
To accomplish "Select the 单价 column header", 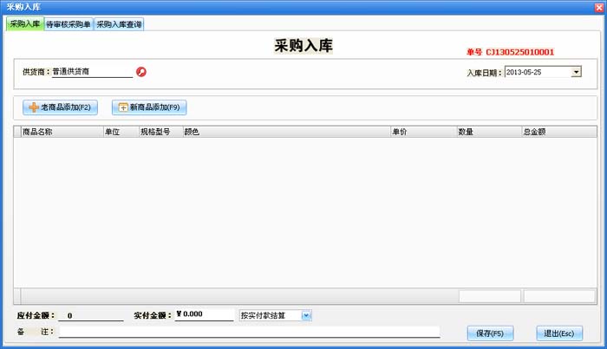I will 423,132.
